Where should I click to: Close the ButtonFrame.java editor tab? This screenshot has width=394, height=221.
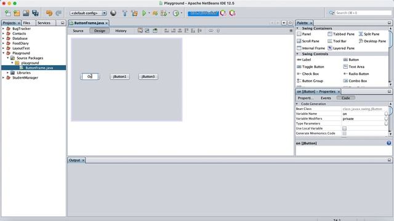pyautogui.click(x=107, y=23)
